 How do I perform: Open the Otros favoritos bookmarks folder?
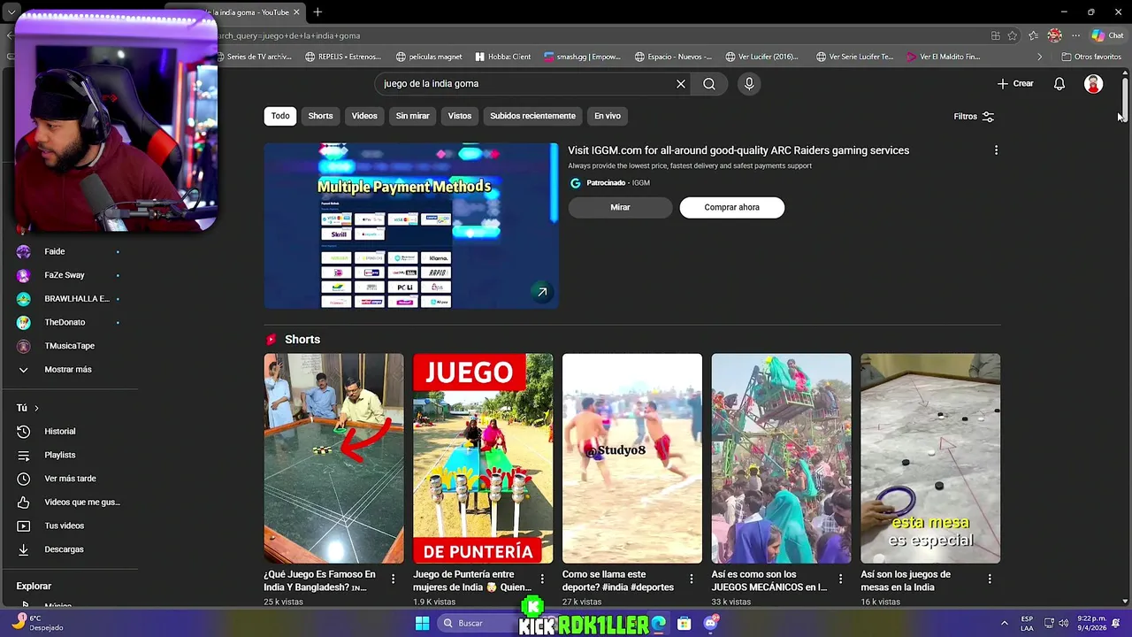1091,57
